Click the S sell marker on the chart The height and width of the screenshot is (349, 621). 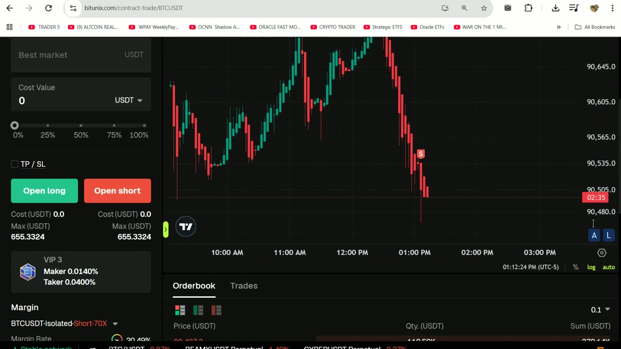(421, 154)
